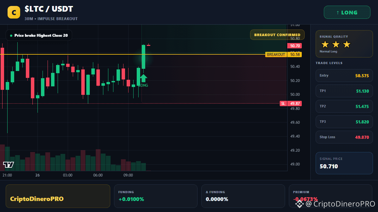378x212 pixels.
Task: Click the SL stop loss line tag
Action: point(283,104)
